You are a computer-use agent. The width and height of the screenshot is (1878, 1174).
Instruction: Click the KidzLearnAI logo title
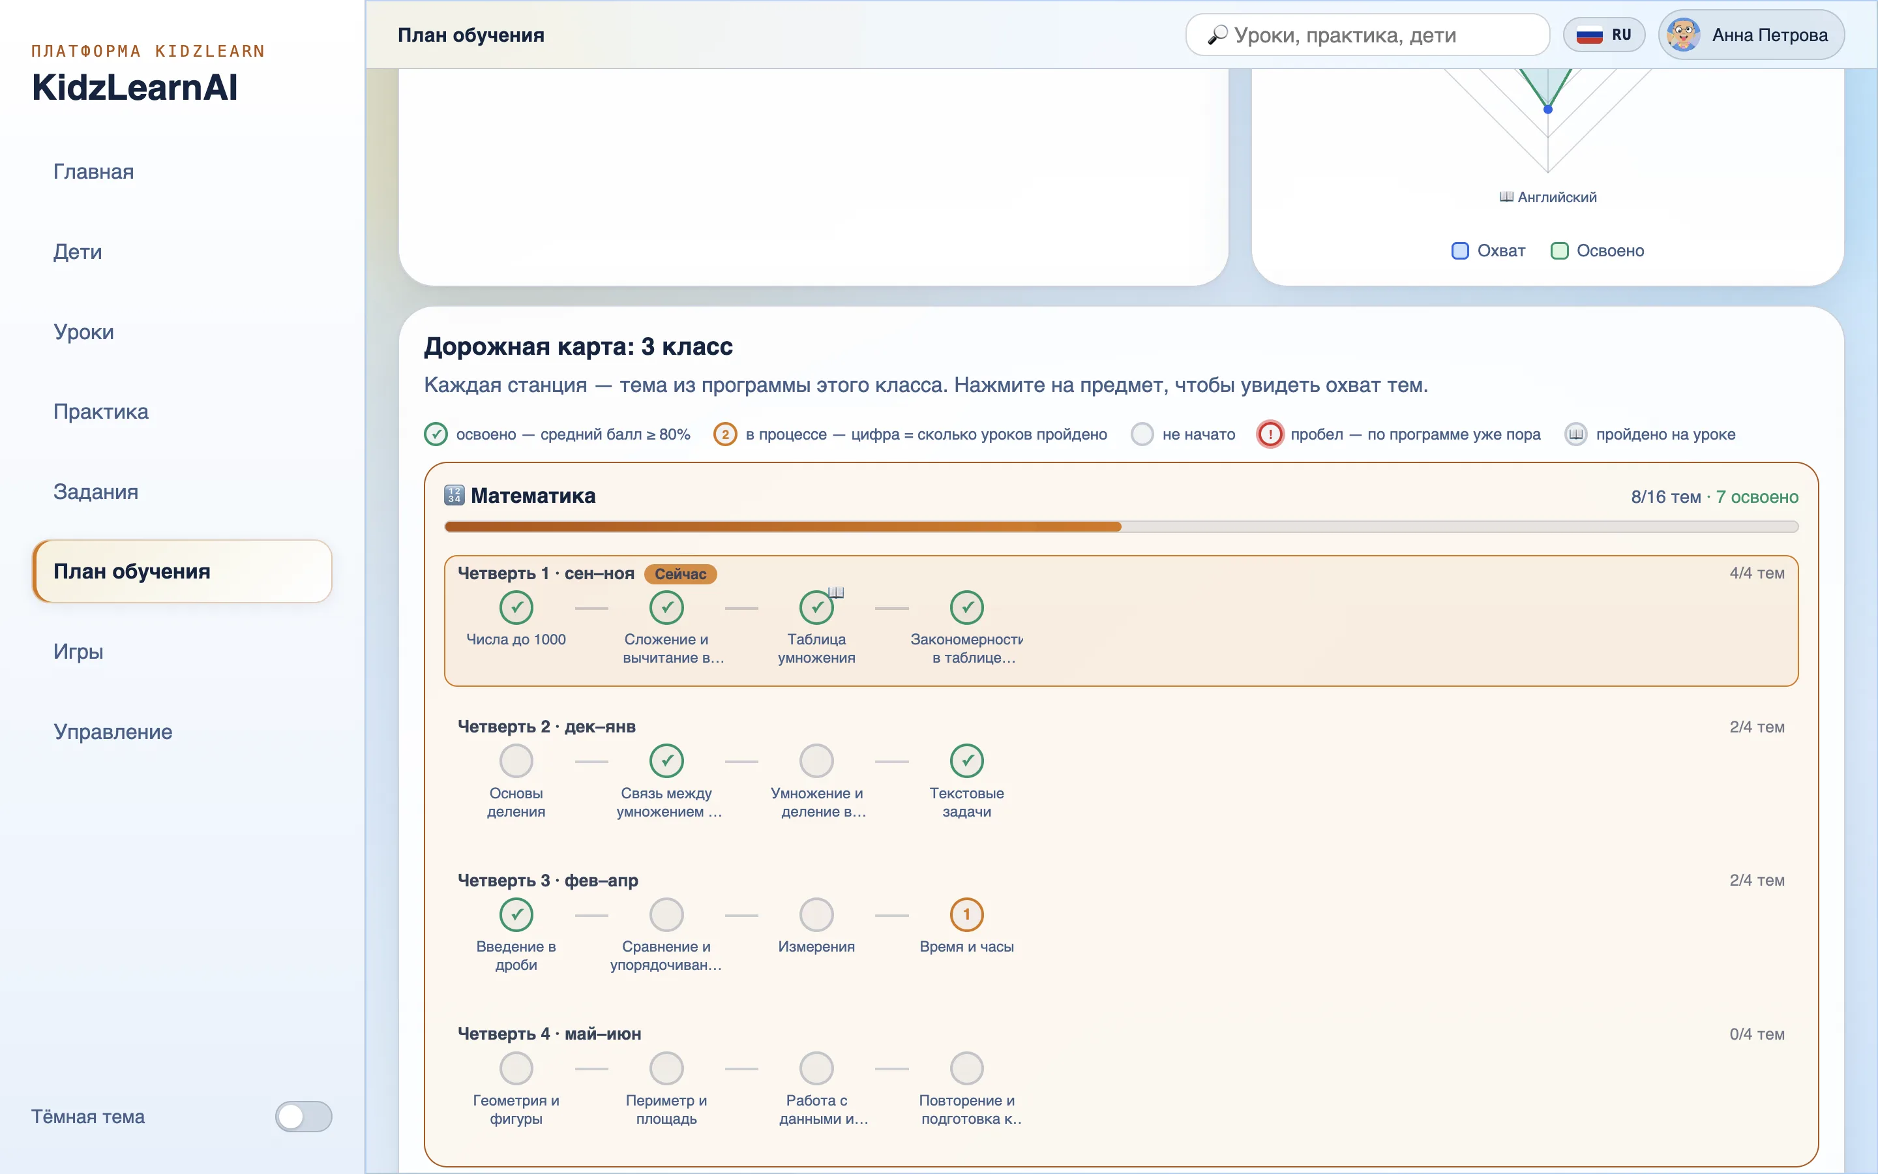click(x=135, y=87)
